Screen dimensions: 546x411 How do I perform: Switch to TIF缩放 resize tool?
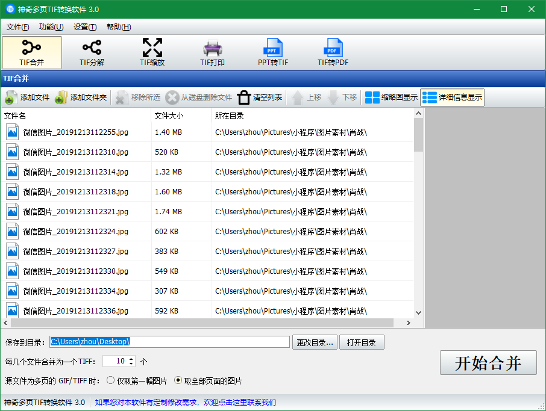point(152,52)
